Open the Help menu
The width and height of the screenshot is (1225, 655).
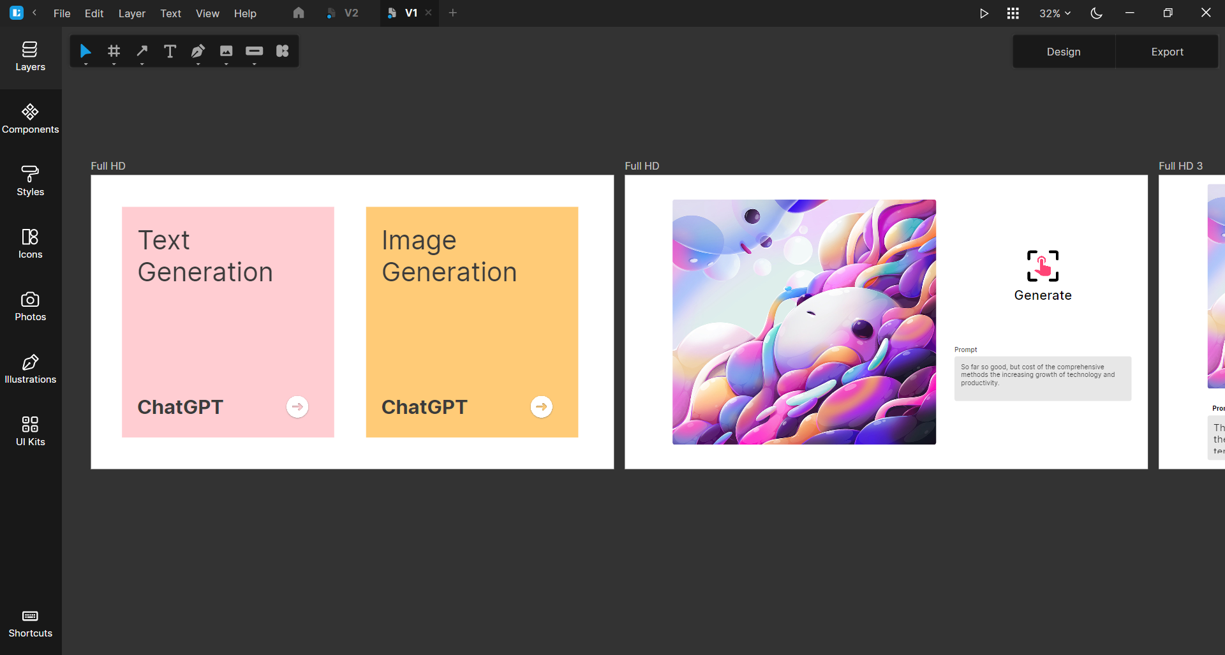(x=245, y=13)
